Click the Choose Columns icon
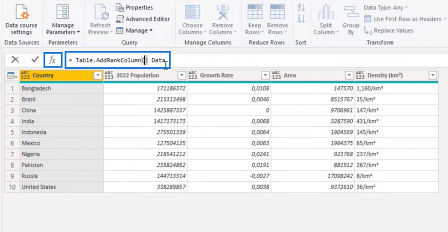Image resolution: width=448 pixels, height=232 pixels. point(193,12)
